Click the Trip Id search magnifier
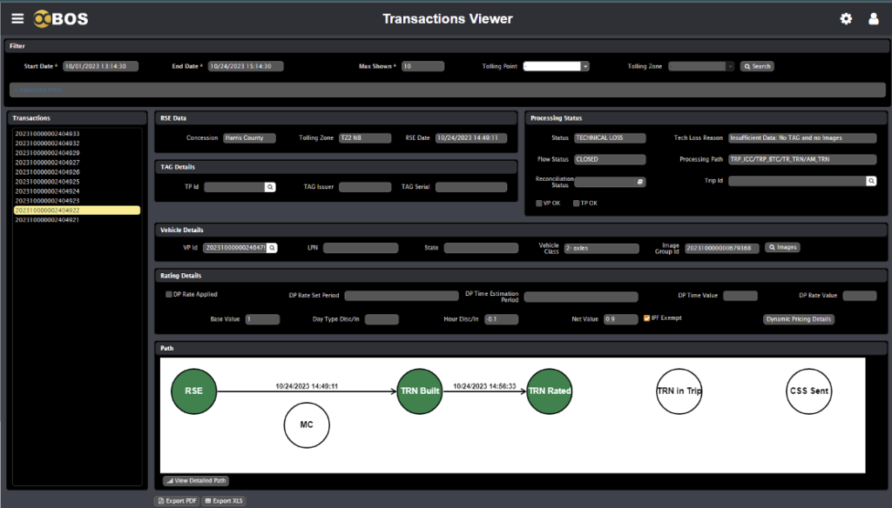Screen dimensions: 892x508 pyautogui.click(x=870, y=181)
